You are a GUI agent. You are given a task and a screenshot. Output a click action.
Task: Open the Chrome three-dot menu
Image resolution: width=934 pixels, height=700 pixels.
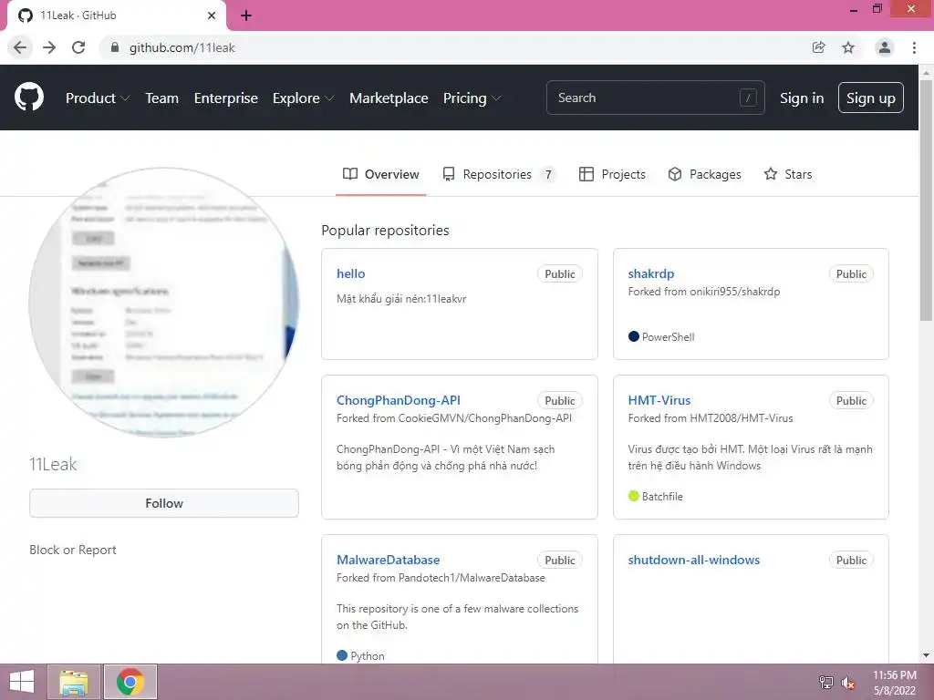coord(914,47)
